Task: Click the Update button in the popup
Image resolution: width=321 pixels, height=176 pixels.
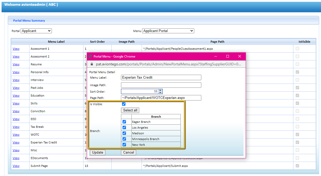Action: coord(98,152)
